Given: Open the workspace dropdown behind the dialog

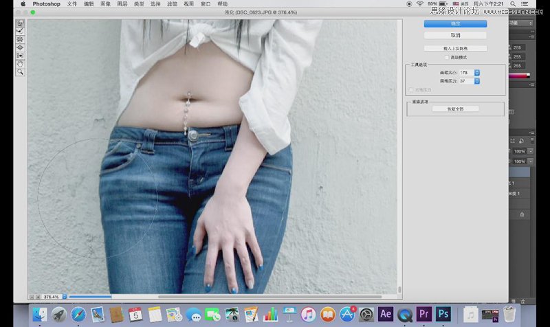Looking at the screenshot, I should pos(521,23).
